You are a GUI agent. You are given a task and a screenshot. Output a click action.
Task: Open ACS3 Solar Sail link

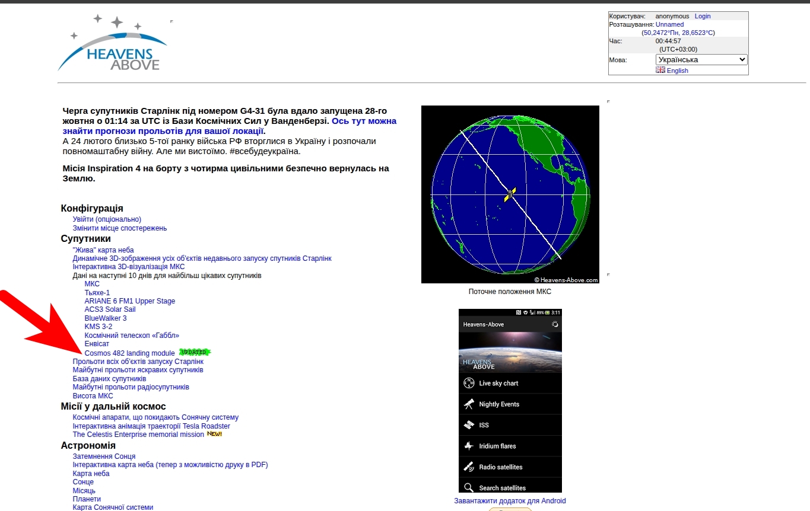point(110,309)
